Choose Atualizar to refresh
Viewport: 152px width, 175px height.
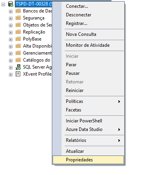(x=88, y=151)
